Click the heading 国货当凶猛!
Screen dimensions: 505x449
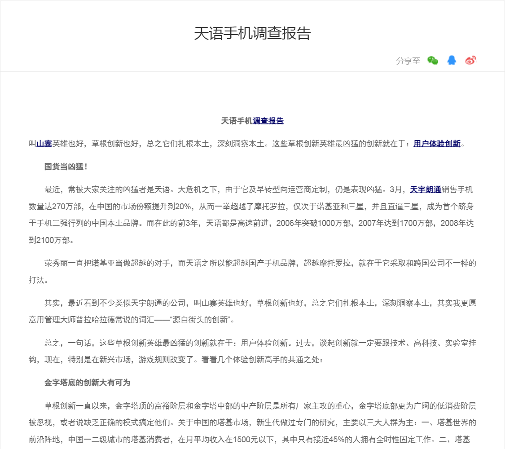tap(66, 167)
